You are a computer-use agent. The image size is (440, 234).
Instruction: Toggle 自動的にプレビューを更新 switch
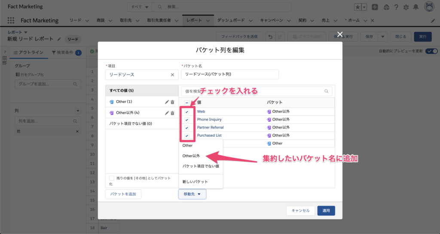coord(431,51)
